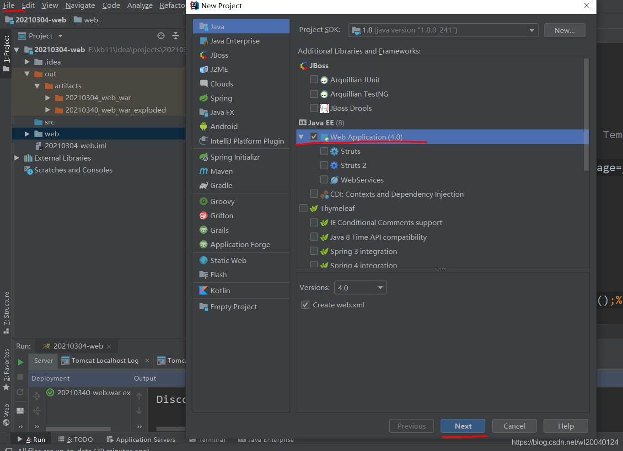Collapse Web Application tree arrow

[x=301, y=137]
